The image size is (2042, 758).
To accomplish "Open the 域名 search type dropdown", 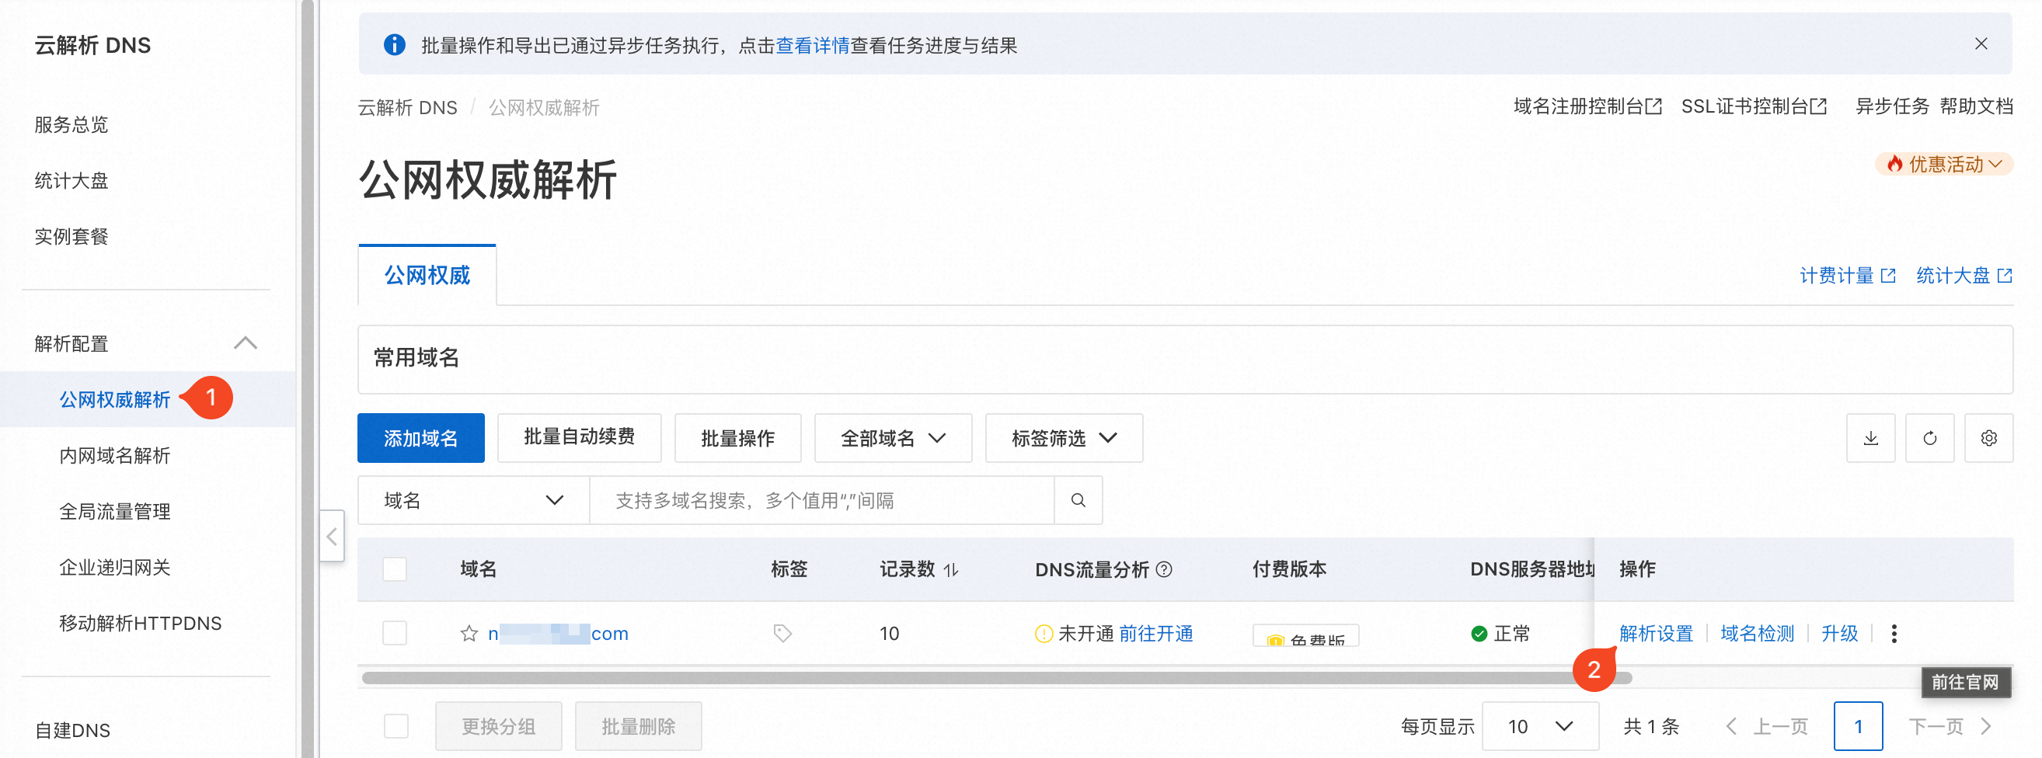I will point(473,501).
